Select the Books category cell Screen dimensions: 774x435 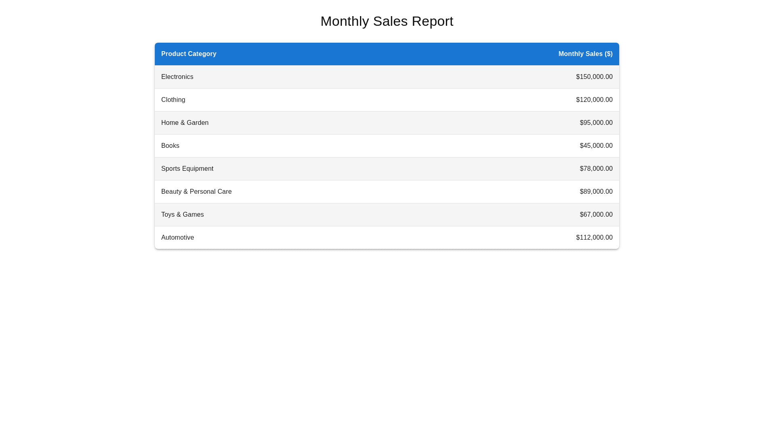(x=170, y=146)
